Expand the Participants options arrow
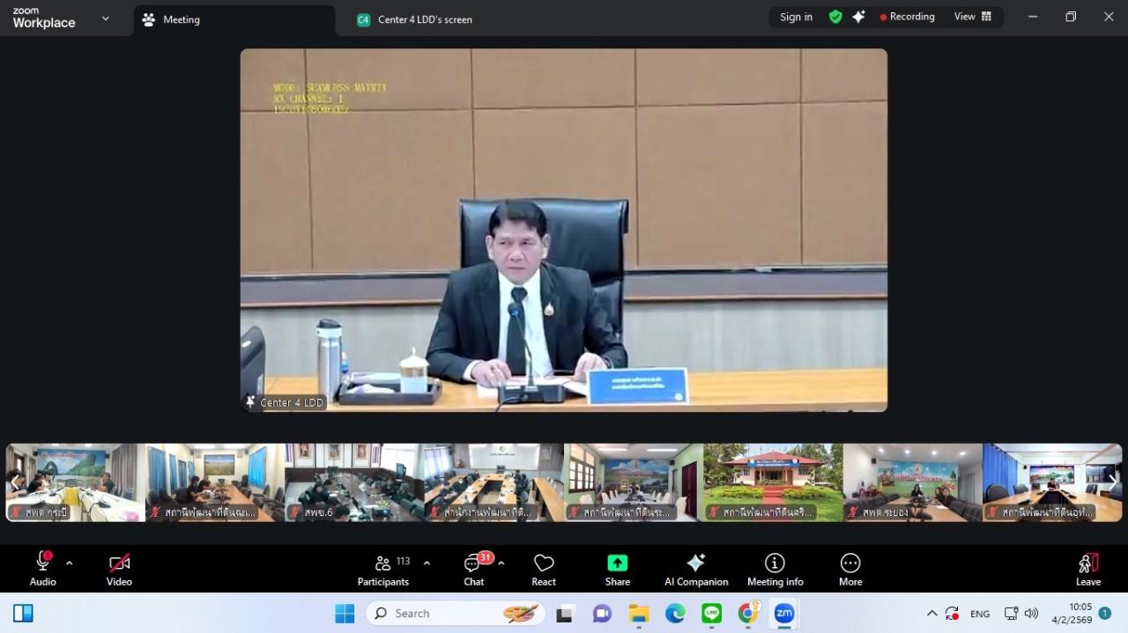1128x633 pixels. 427,563
